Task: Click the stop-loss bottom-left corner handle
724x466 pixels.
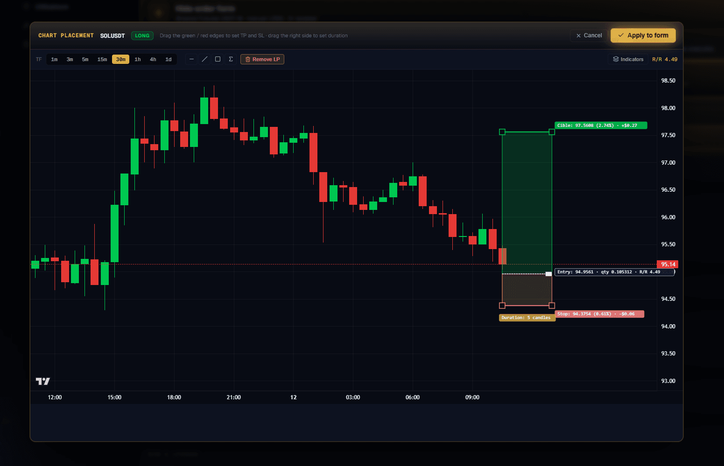Action: 502,306
